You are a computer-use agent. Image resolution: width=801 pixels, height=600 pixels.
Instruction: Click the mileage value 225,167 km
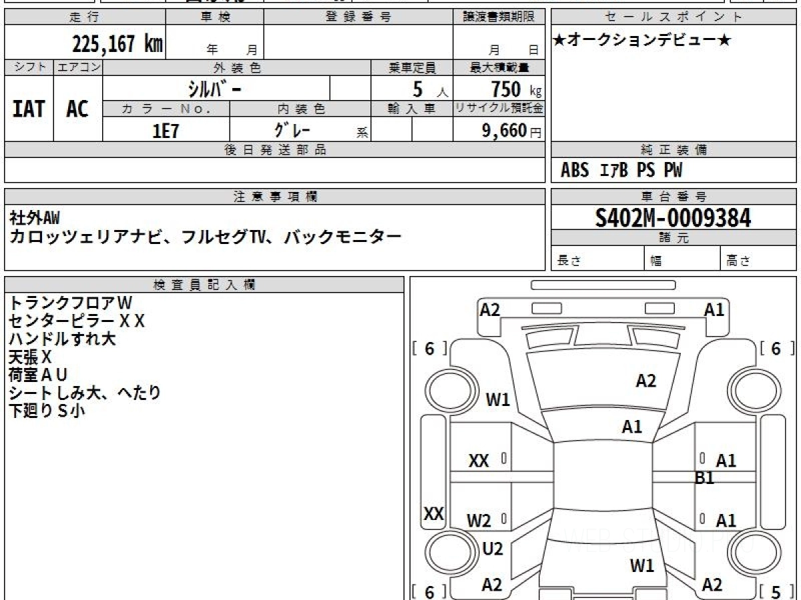[117, 44]
